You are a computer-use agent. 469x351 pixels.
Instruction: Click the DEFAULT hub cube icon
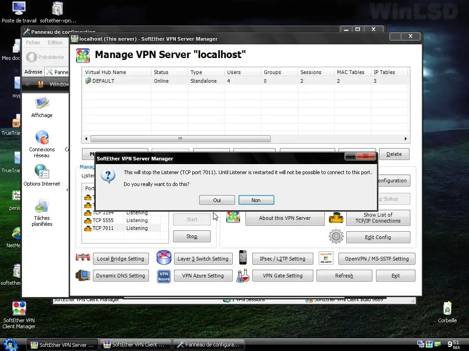(x=88, y=80)
